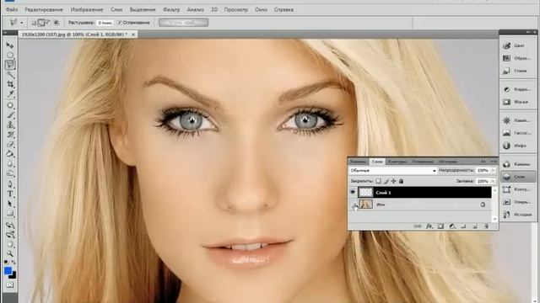Click the black background color swatch
The height and width of the screenshot is (303, 540).
tap(13, 275)
